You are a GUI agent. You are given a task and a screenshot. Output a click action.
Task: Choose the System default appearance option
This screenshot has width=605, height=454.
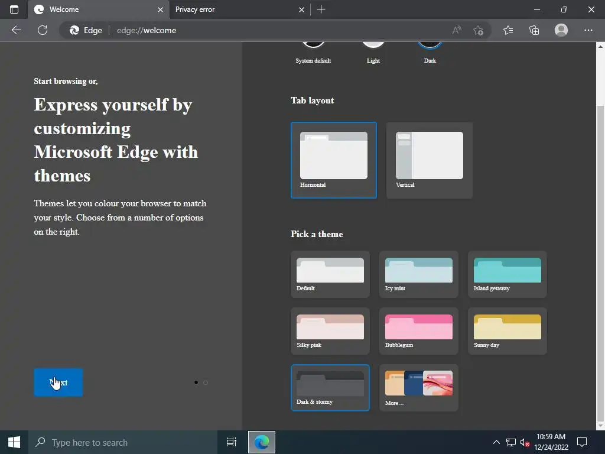click(x=313, y=53)
